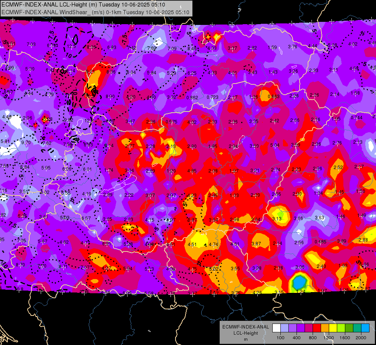Click the wind shear value 7.69
The height and width of the screenshot is (345, 376).
pyautogui.click(x=152, y=48)
